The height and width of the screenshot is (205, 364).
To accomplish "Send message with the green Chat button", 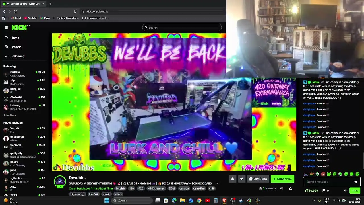I will click(x=355, y=190).
